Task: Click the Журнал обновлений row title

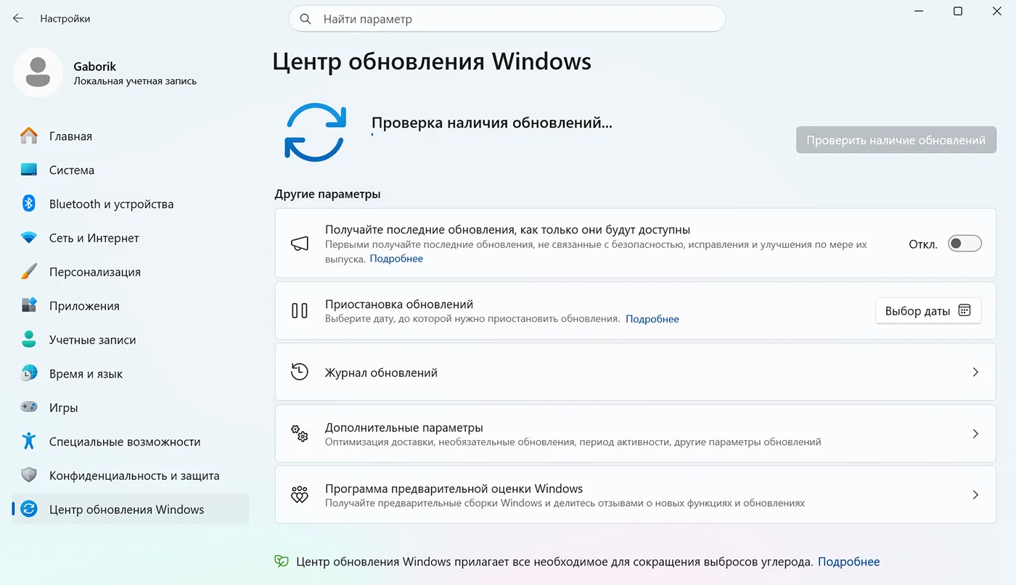Action: [x=381, y=373]
